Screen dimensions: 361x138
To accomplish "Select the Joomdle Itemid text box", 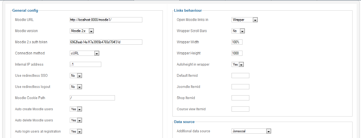I will (240, 87).
